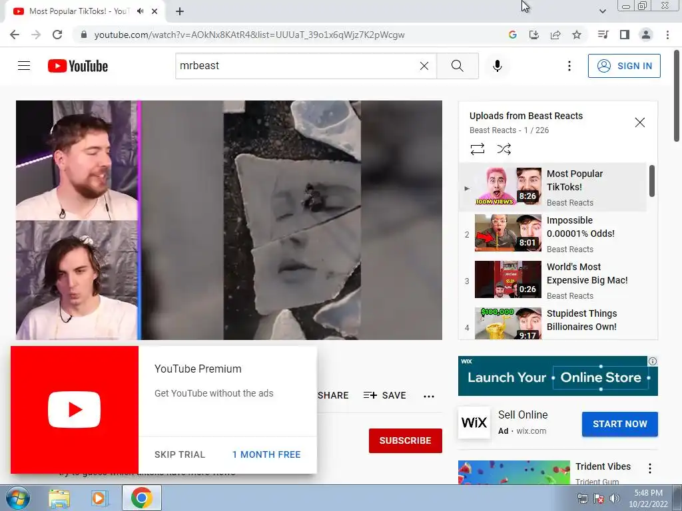Open tab search chevron
The width and height of the screenshot is (682, 511).
coord(602,11)
